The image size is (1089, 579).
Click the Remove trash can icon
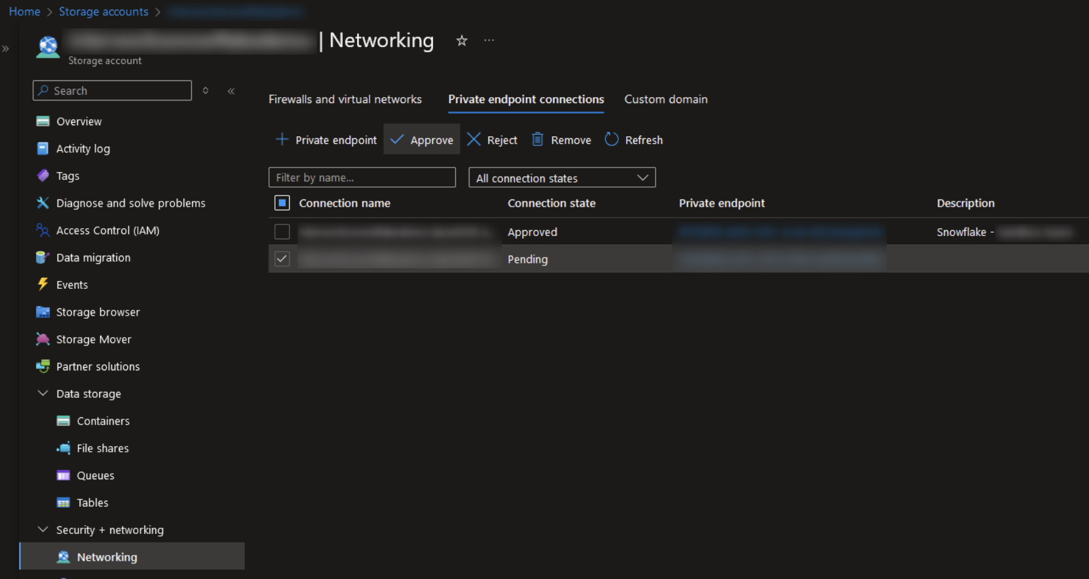tap(537, 140)
